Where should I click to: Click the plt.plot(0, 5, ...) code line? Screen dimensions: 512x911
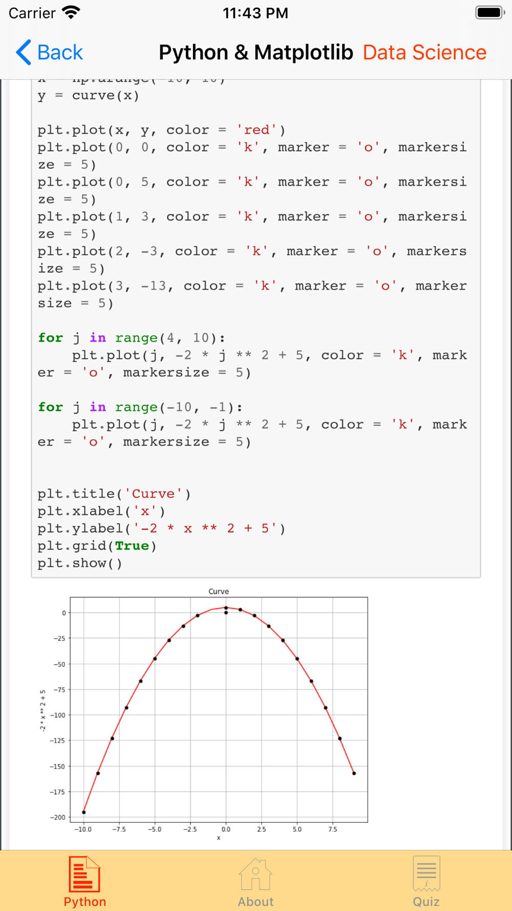tap(252, 191)
